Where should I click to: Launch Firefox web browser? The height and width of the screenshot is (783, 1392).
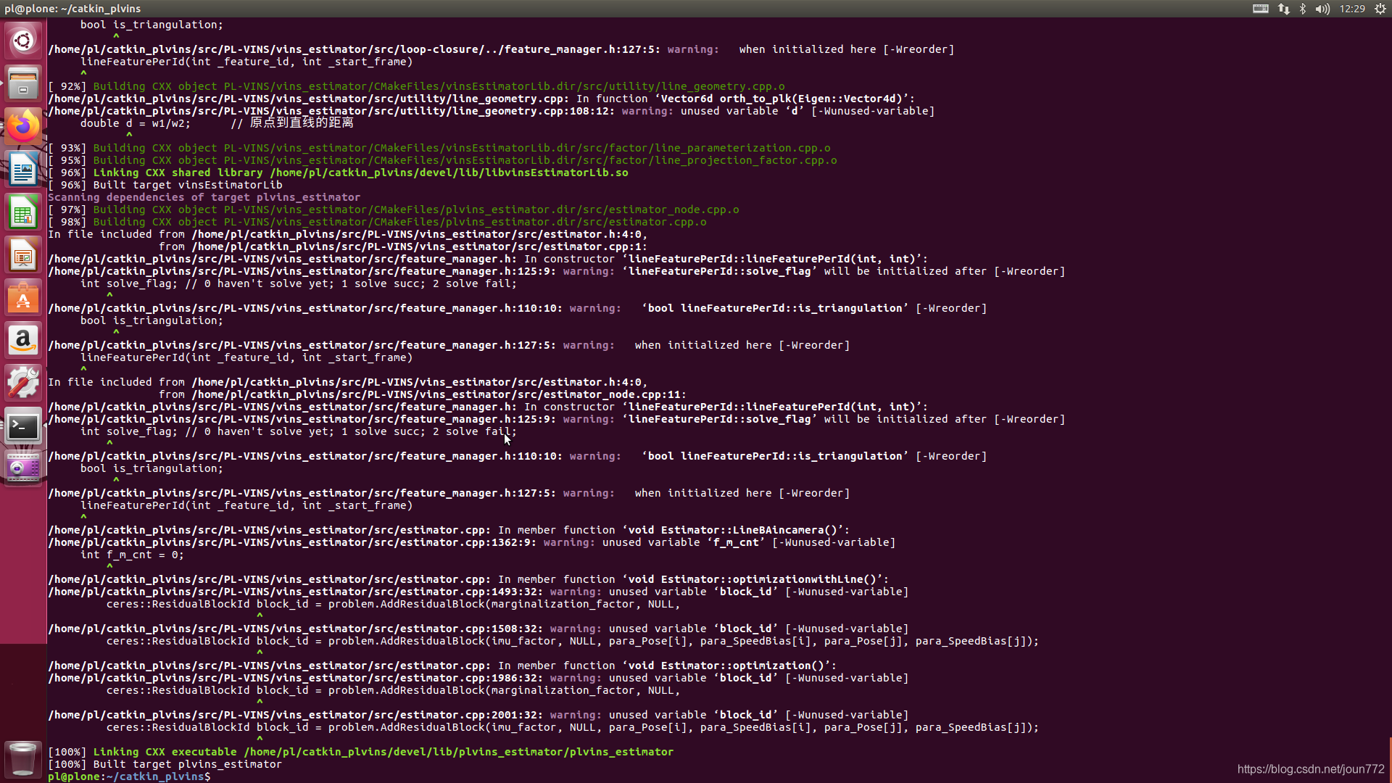(23, 127)
